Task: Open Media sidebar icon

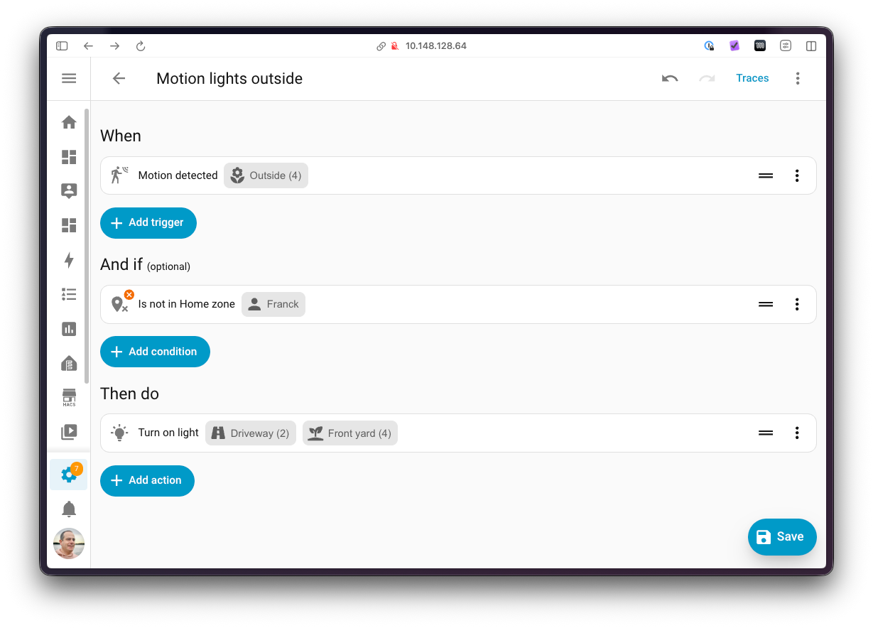Action: pyautogui.click(x=69, y=432)
